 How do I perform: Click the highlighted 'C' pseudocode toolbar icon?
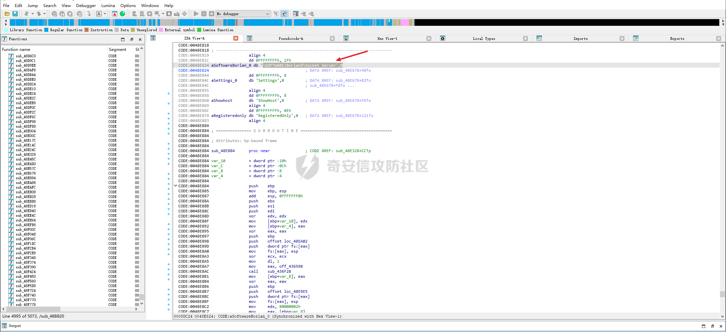click(x=284, y=14)
